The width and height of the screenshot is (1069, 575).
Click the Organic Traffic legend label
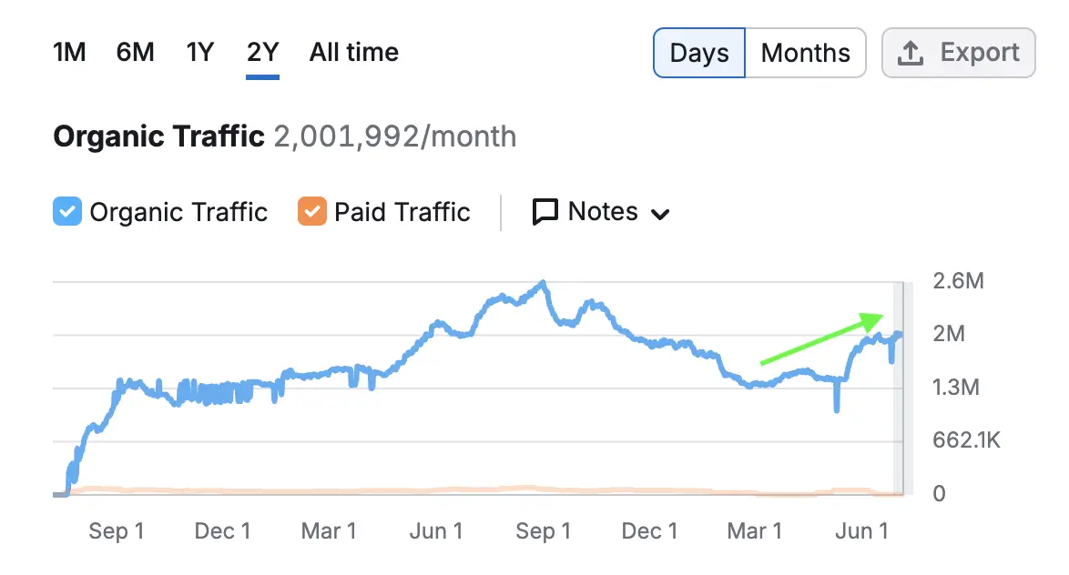(178, 212)
